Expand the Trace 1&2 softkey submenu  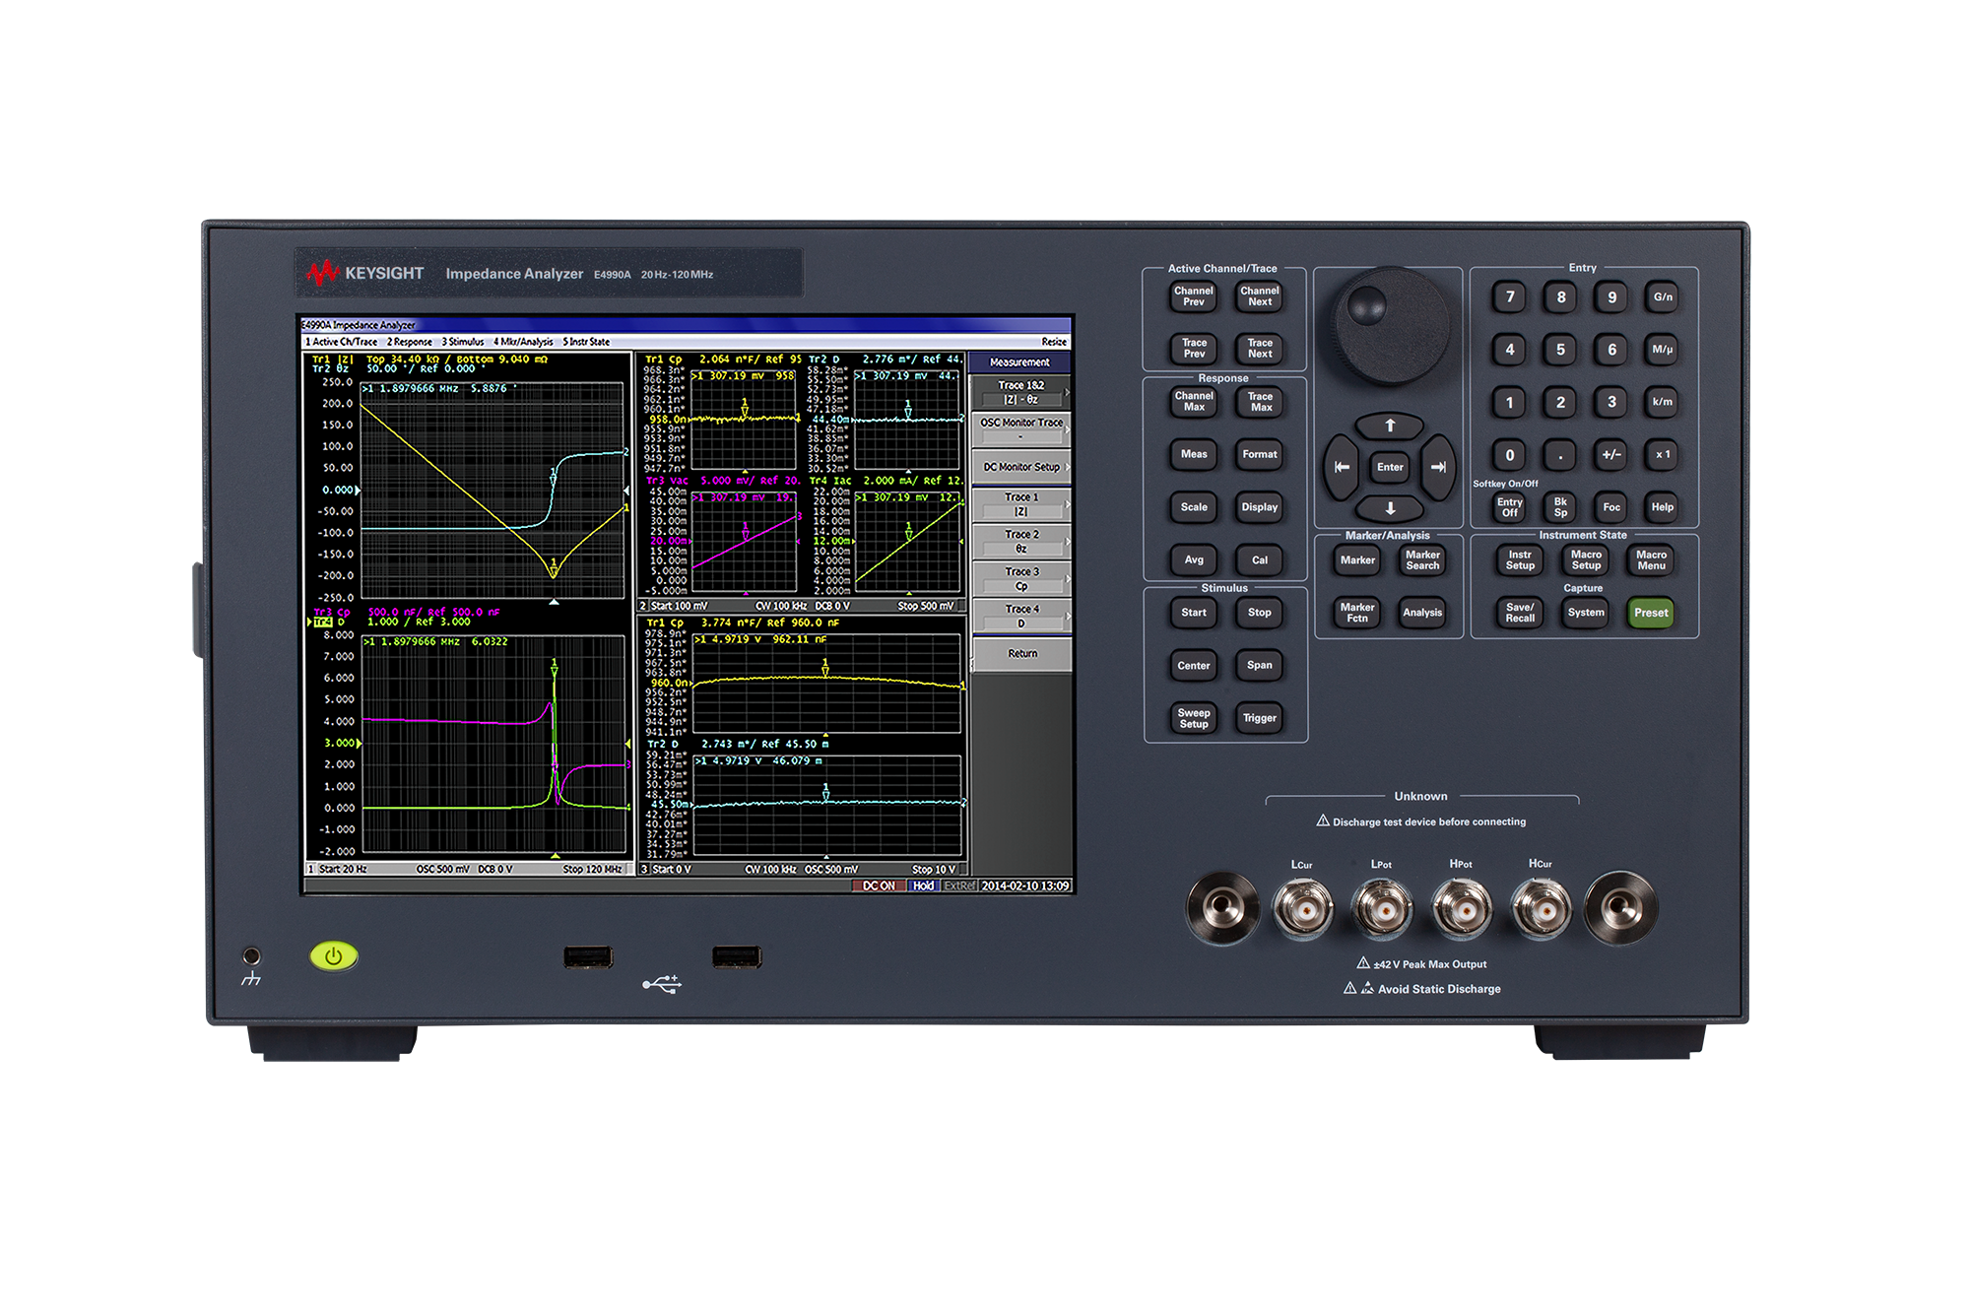pos(1020,392)
